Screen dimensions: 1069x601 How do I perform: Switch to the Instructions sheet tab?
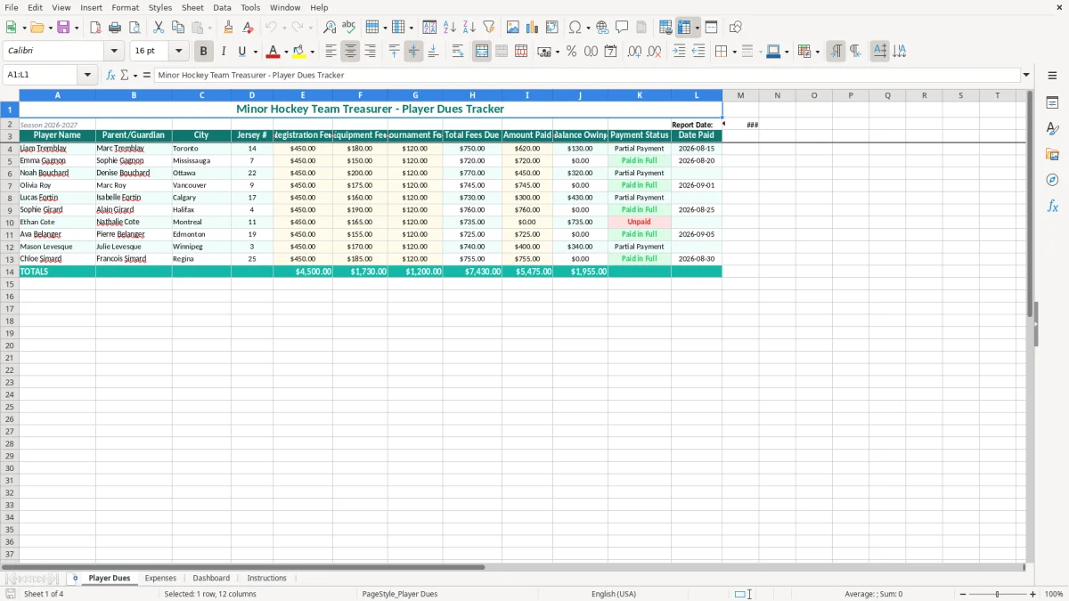[x=267, y=578]
